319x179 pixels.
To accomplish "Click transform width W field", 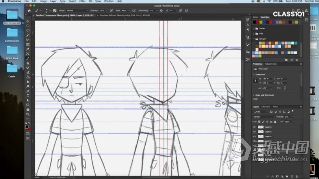I will pyautogui.click(x=267, y=79).
